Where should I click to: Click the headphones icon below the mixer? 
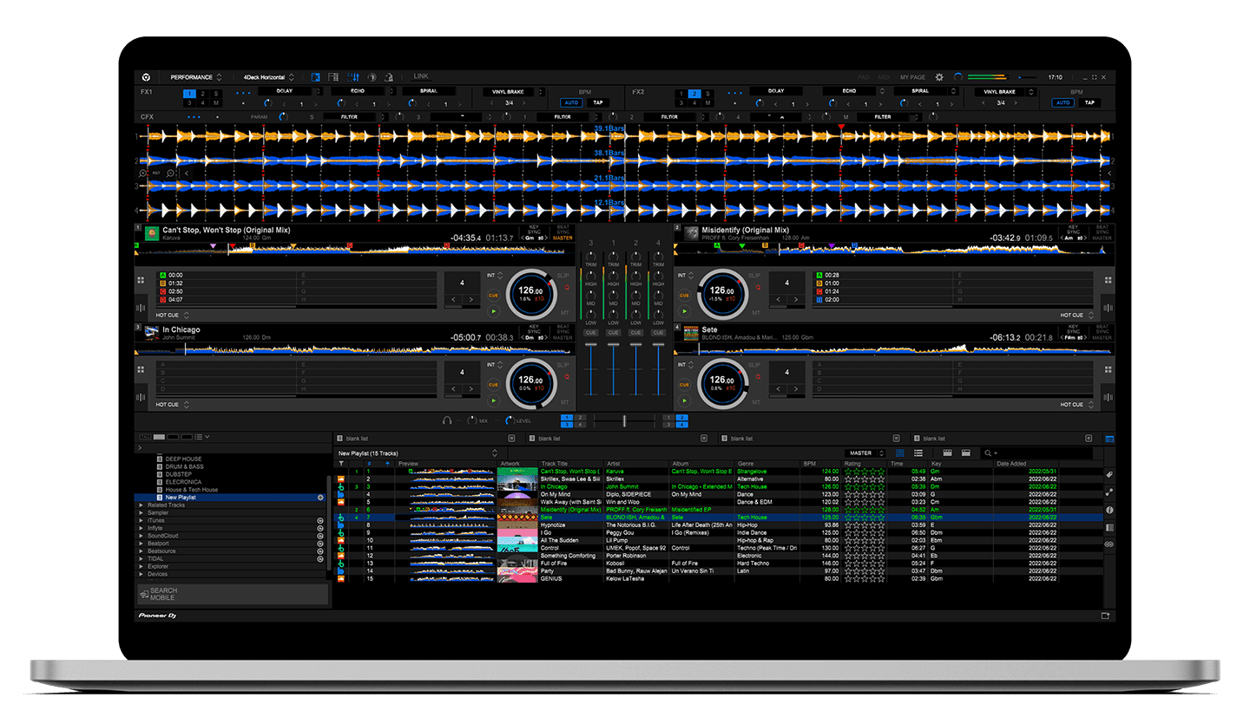448,420
